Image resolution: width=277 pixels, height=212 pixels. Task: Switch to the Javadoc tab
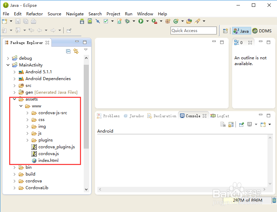click(x=134, y=116)
